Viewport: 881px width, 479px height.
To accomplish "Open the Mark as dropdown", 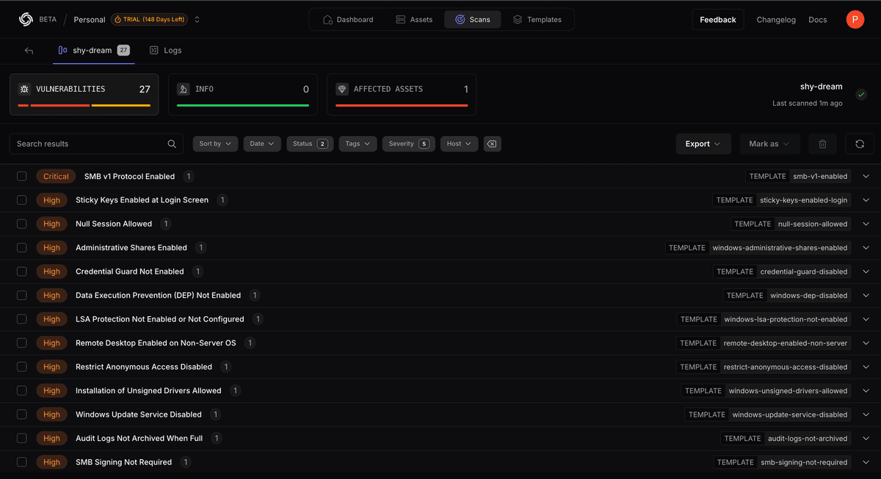I will [x=768, y=143].
